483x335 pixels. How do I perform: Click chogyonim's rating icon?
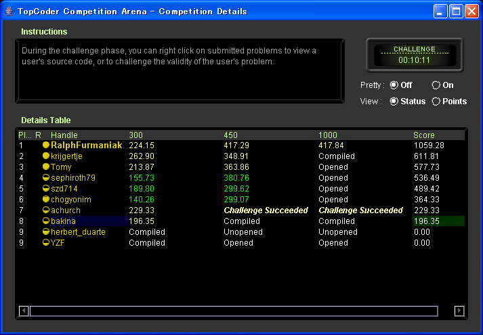coord(46,199)
